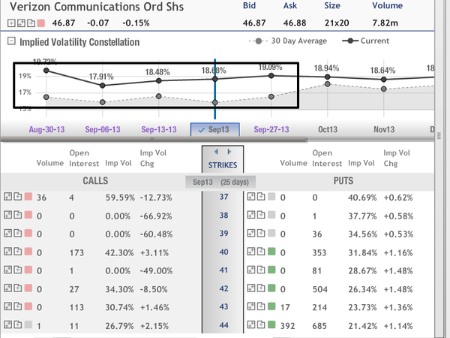The height and width of the screenshot is (338, 450).
Task: Click the green swatch on strike 40 put row
Action: (x=271, y=252)
